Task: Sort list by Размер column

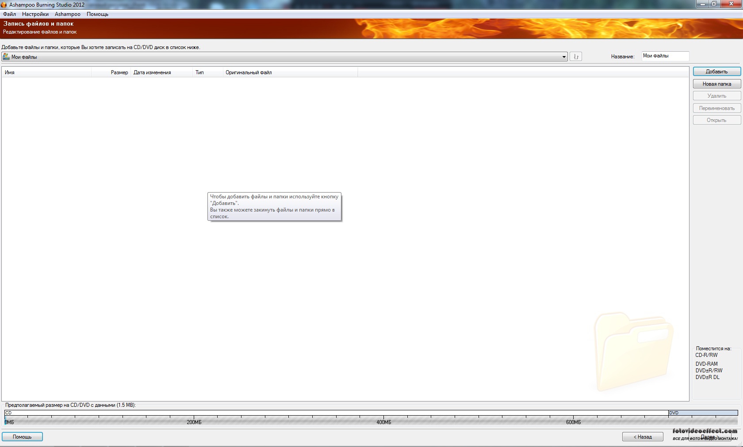Action: coord(111,72)
